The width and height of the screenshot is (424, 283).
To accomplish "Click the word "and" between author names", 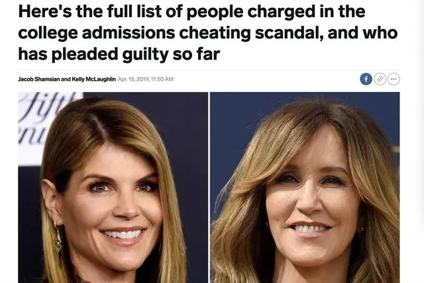I will 66,79.
